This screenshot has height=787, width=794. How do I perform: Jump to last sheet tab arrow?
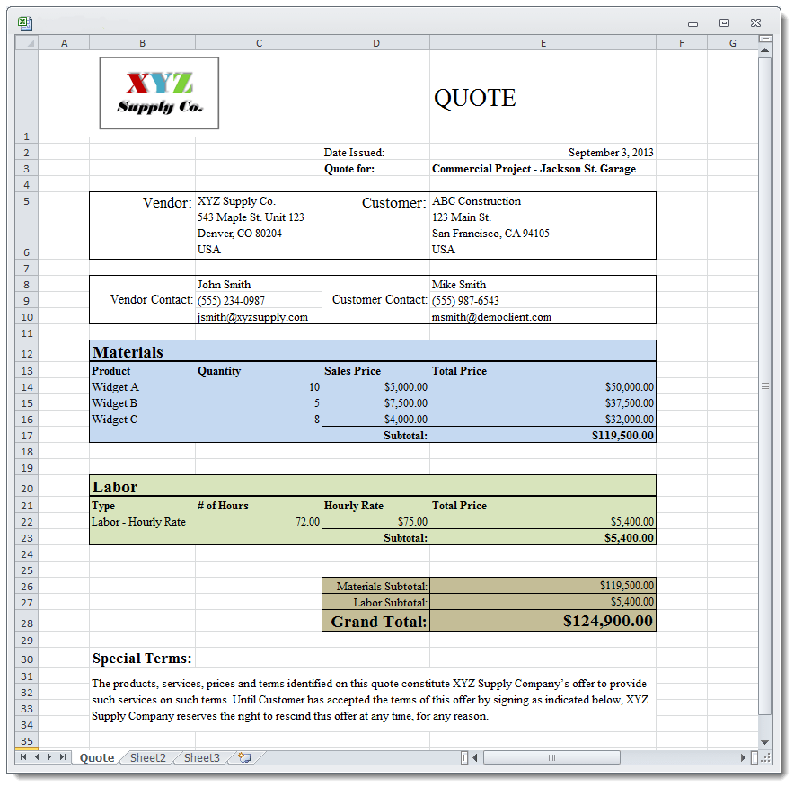(x=62, y=758)
